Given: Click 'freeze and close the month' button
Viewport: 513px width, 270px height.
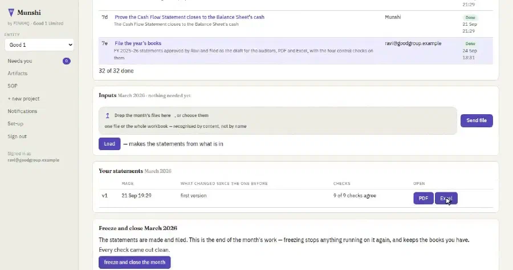Looking at the screenshot, I should coord(135,262).
